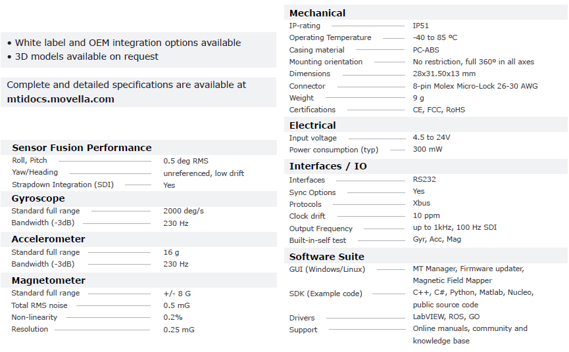Viewport: 569px width, 352px height.
Task: Click the 2000 deg/s gyroscope range
Action: [184, 211]
